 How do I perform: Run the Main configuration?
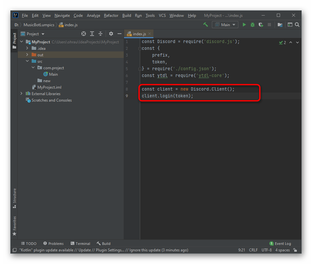point(244,25)
